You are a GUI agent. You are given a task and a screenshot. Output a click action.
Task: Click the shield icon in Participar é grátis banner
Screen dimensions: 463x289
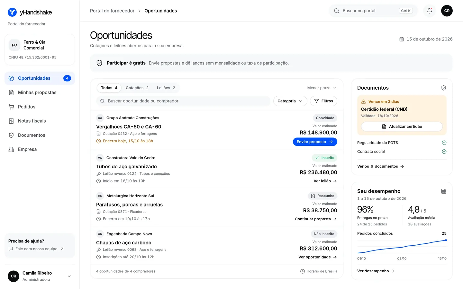99,63
